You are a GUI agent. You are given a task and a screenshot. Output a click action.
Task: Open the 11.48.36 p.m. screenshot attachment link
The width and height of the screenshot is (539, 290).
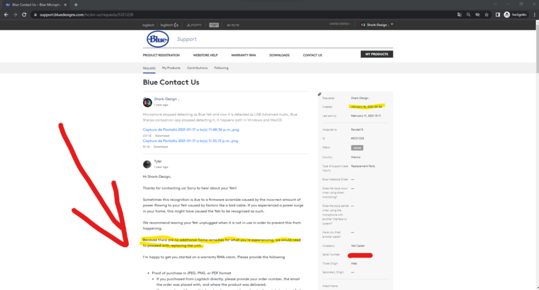(x=191, y=129)
